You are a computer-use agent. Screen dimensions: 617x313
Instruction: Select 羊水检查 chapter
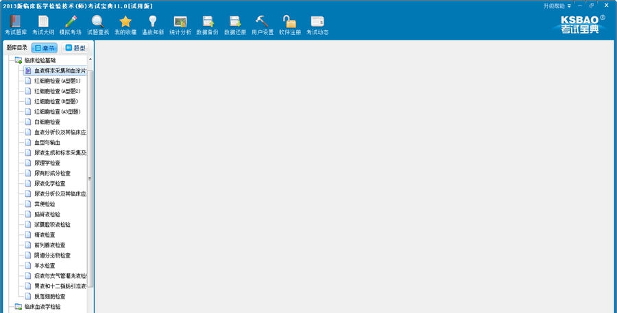pos(40,266)
